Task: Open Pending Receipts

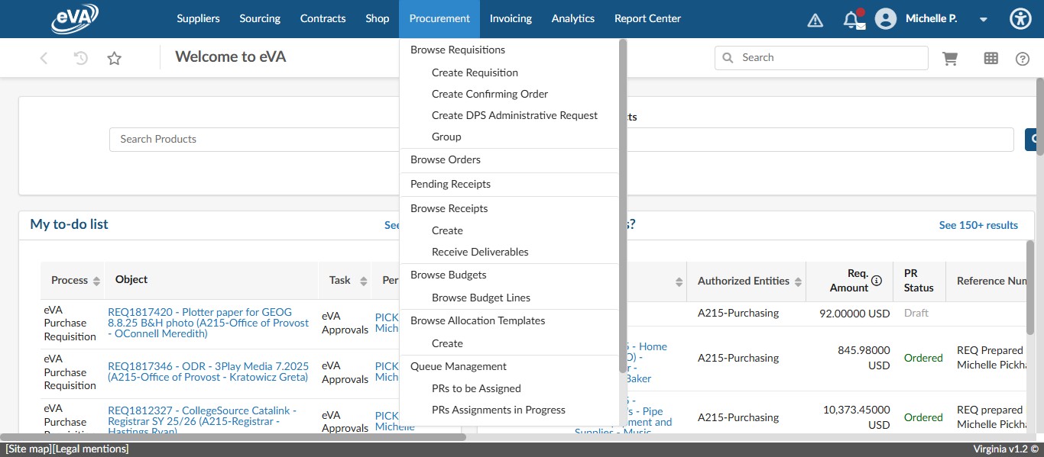Action: tap(450, 184)
